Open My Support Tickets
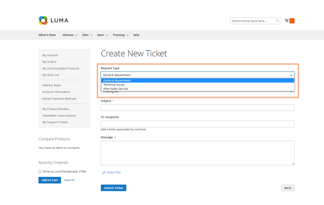 (x=55, y=122)
